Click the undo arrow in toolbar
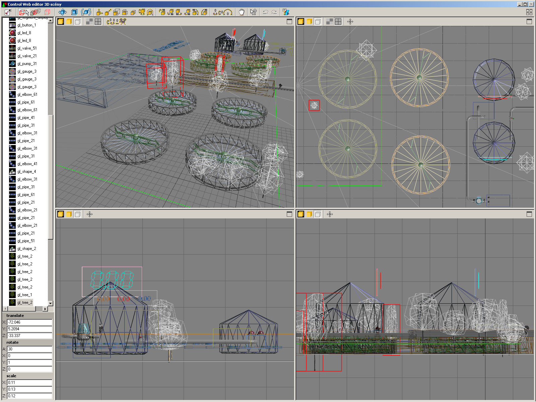Image resolution: width=536 pixels, height=402 pixels. pos(266,12)
